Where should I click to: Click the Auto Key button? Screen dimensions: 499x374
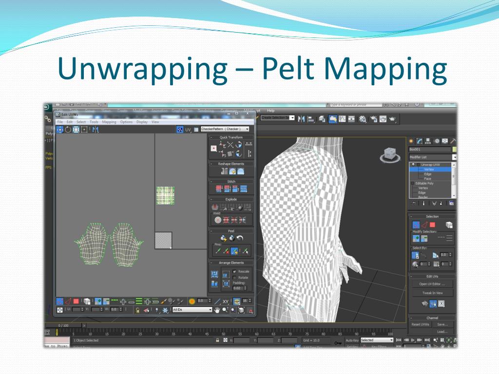[352, 340]
